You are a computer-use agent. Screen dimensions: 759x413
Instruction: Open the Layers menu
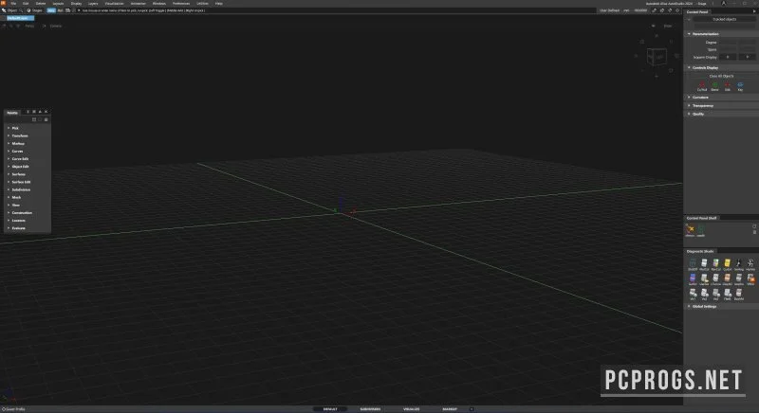point(93,4)
